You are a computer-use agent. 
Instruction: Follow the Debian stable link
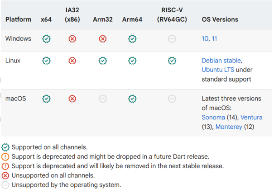coord(221,60)
